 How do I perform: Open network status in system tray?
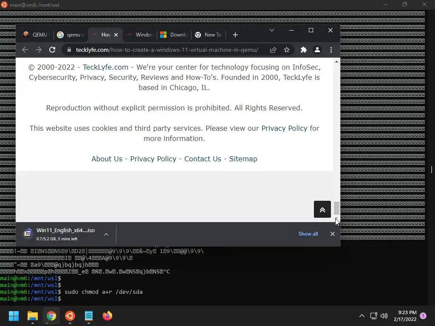[x=373, y=316]
